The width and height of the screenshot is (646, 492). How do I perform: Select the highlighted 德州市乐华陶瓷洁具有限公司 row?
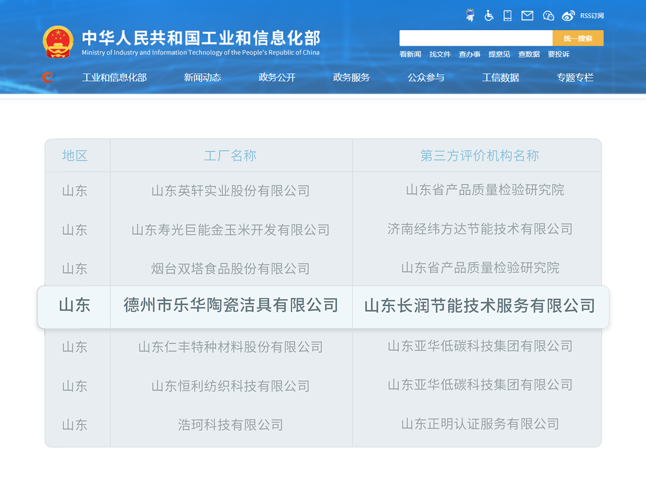pyautogui.click(x=231, y=306)
